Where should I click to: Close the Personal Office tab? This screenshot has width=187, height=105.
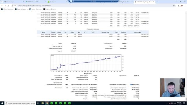click(45, 2)
